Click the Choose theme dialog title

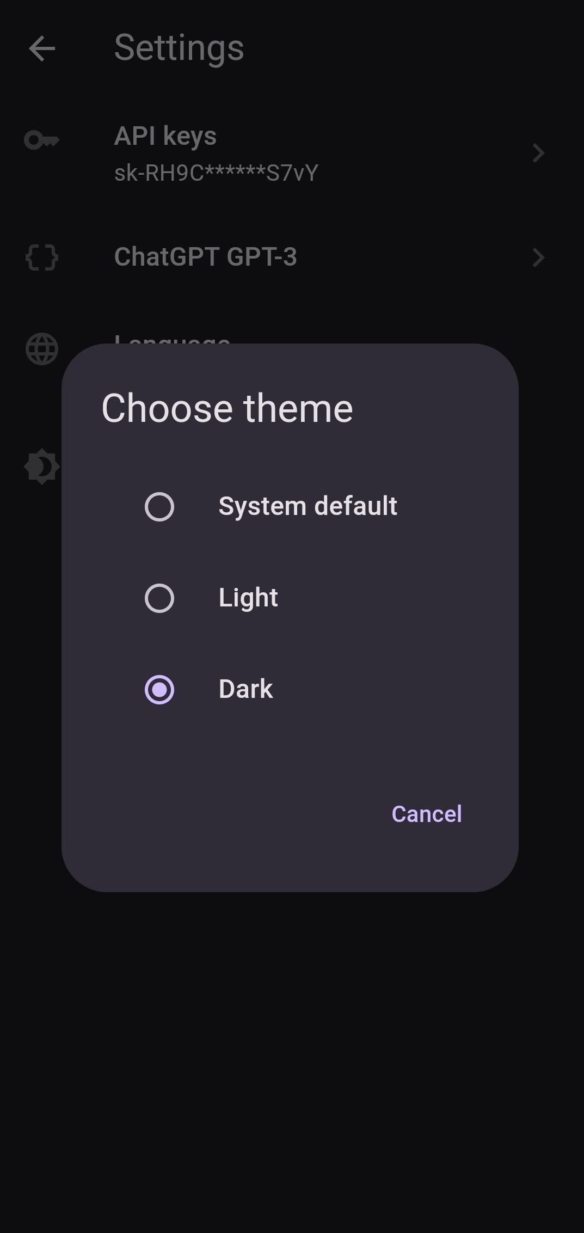click(228, 408)
